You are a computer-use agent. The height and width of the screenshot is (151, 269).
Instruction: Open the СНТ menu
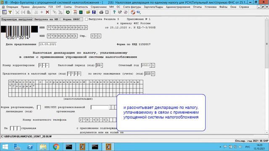point(58,7)
